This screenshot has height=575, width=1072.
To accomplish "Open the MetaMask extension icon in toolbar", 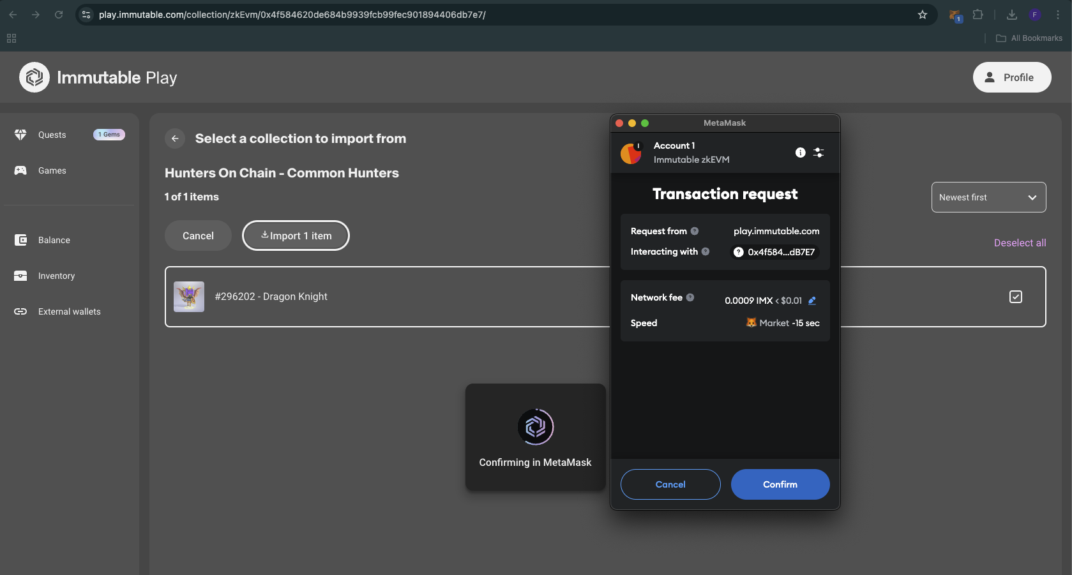I will tap(955, 15).
